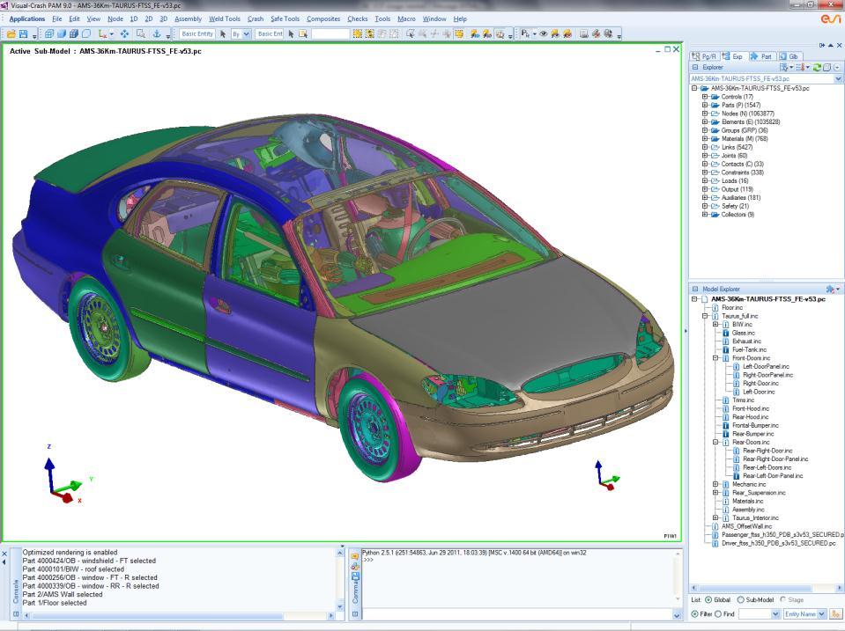The width and height of the screenshot is (845, 631).
Task: Click the Open file folder icon
Action: (x=11, y=34)
